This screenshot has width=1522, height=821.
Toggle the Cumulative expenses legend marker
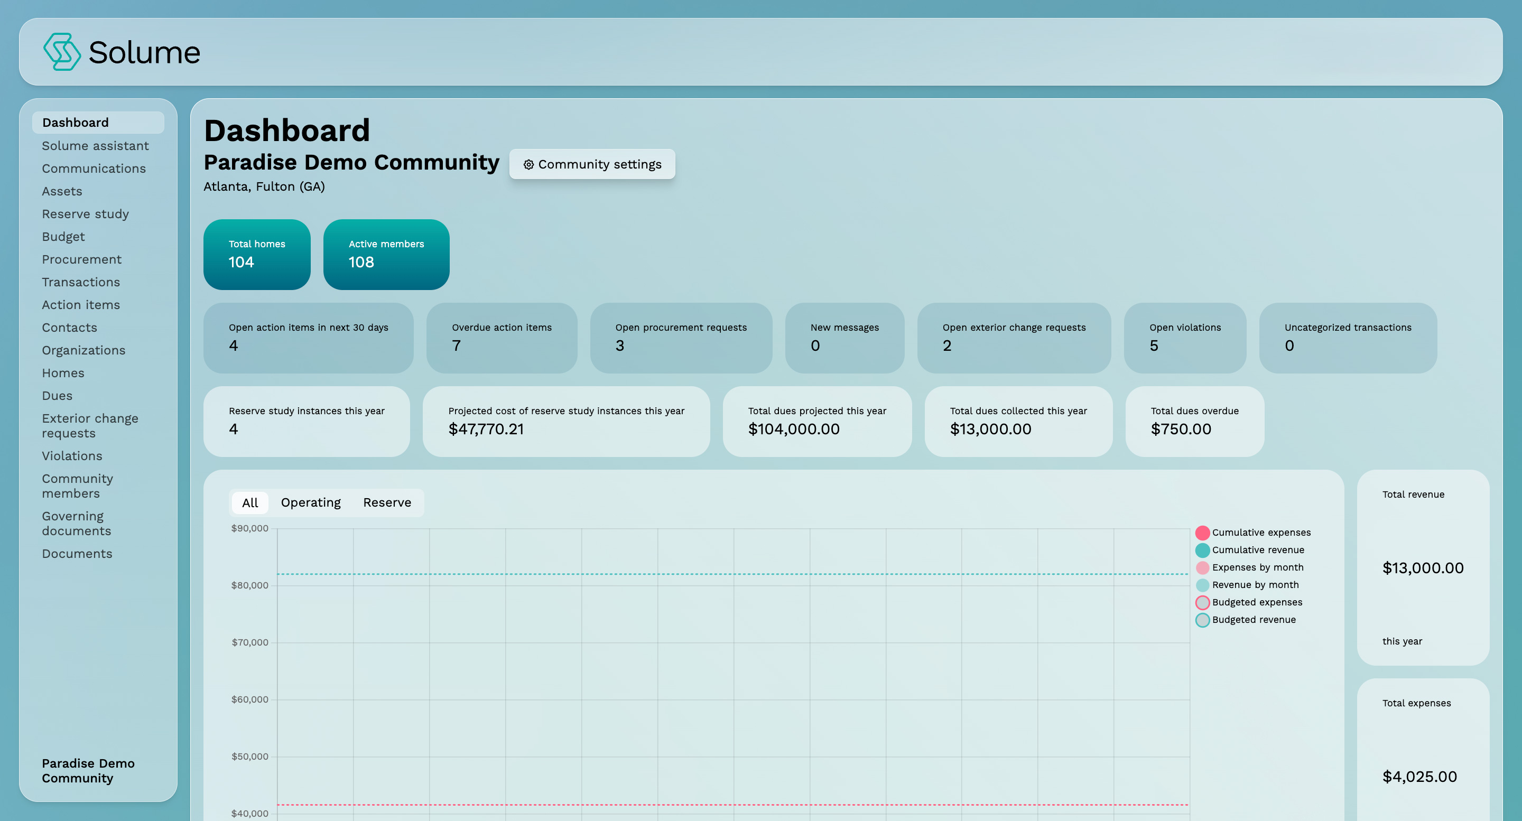1202,533
